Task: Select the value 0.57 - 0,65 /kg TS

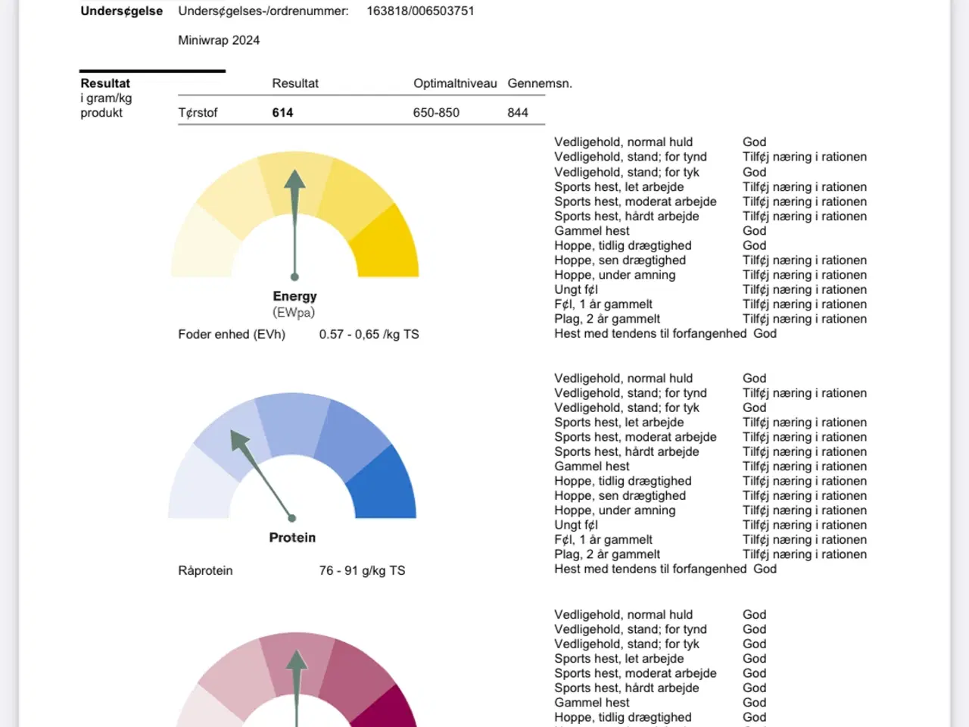Action: click(x=369, y=334)
